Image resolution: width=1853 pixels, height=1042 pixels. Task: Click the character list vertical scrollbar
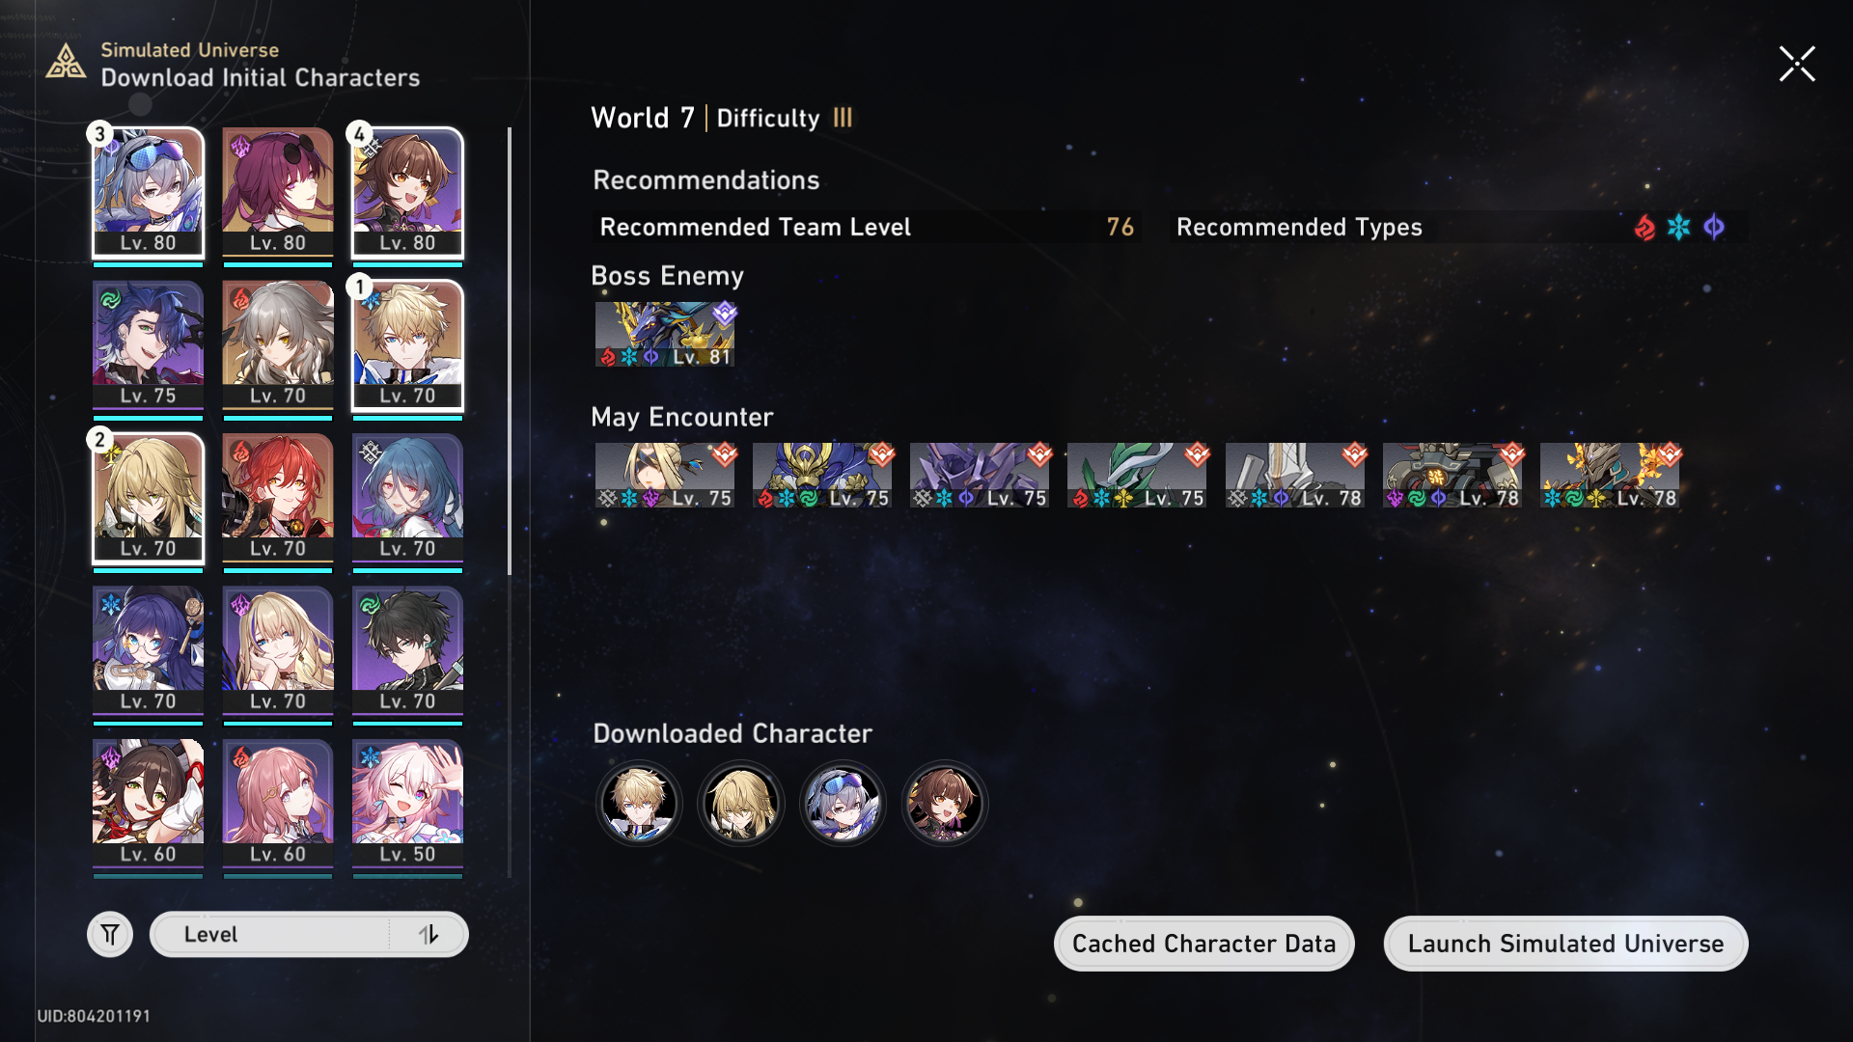[510, 352]
